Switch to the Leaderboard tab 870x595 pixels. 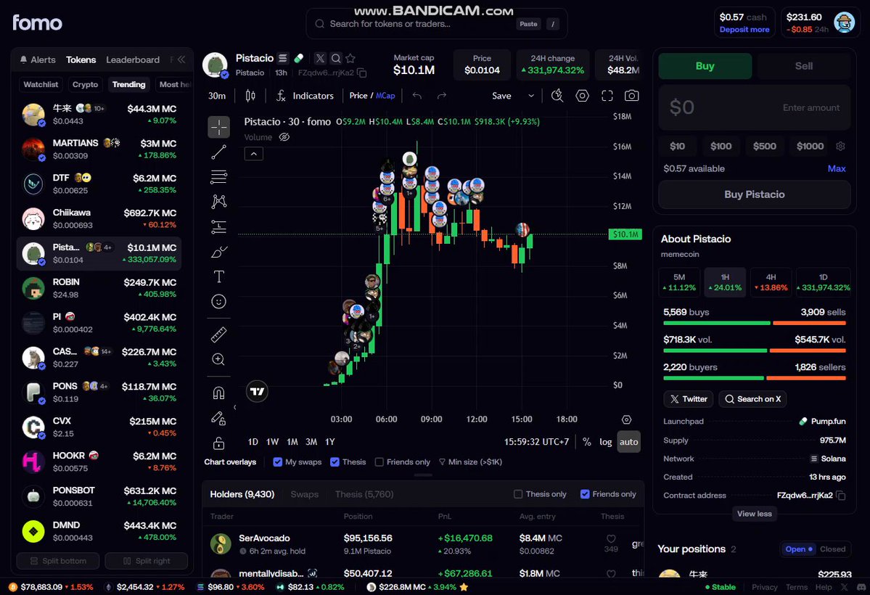point(133,59)
